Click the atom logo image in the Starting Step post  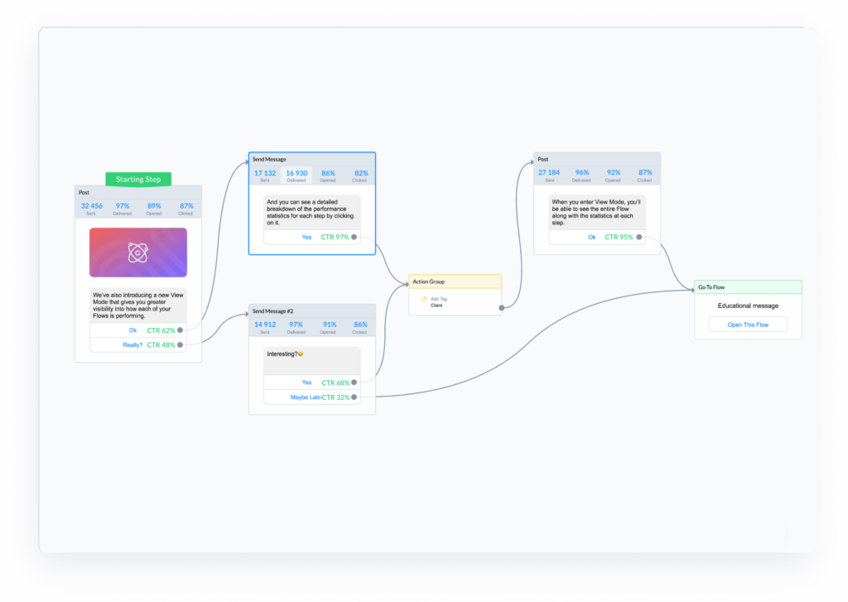[x=137, y=252]
